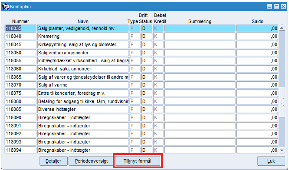Minimize the Kontoplan window
This screenshot has height=170, width=289.
click(269, 7)
